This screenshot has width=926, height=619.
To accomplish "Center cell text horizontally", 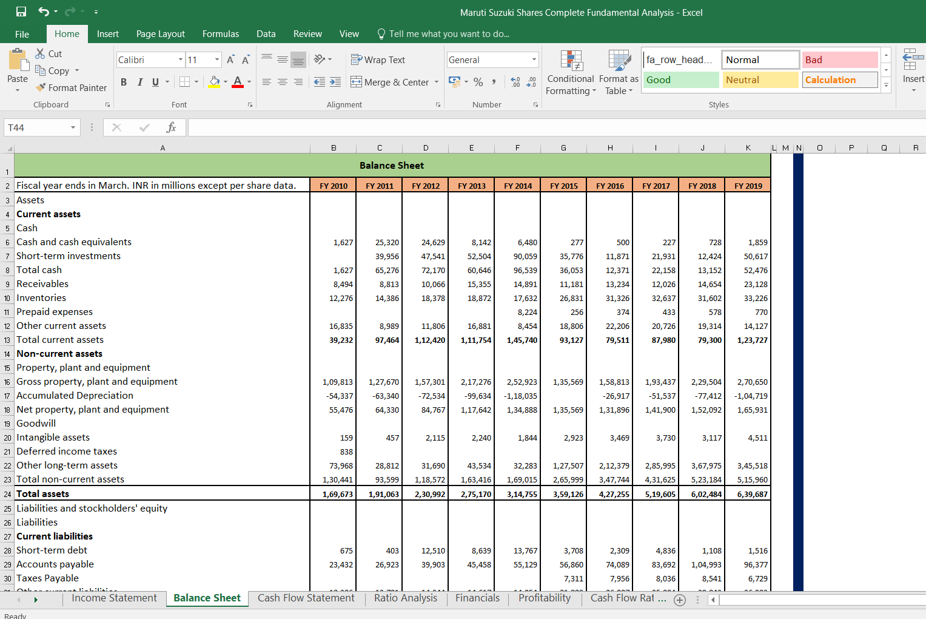I will click(283, 82).
